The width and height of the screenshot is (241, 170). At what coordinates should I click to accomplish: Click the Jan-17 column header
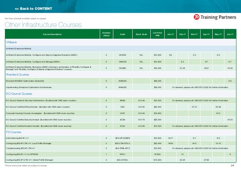(x=170, y=34)
